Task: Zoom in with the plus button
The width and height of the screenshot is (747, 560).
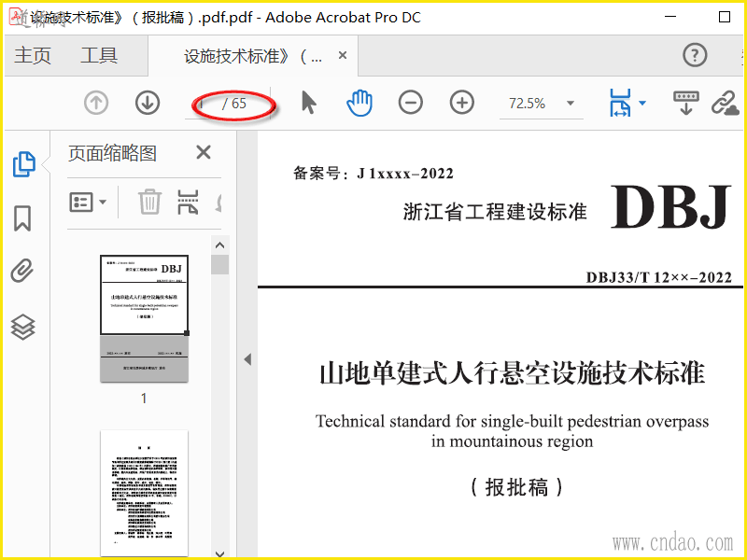Action: point(461,103)
